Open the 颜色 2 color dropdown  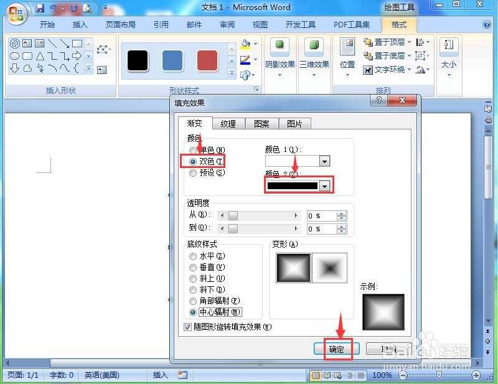click(324, 186)
